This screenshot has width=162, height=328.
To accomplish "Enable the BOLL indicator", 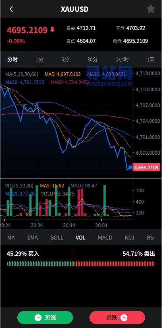I will tap(57, 238).
